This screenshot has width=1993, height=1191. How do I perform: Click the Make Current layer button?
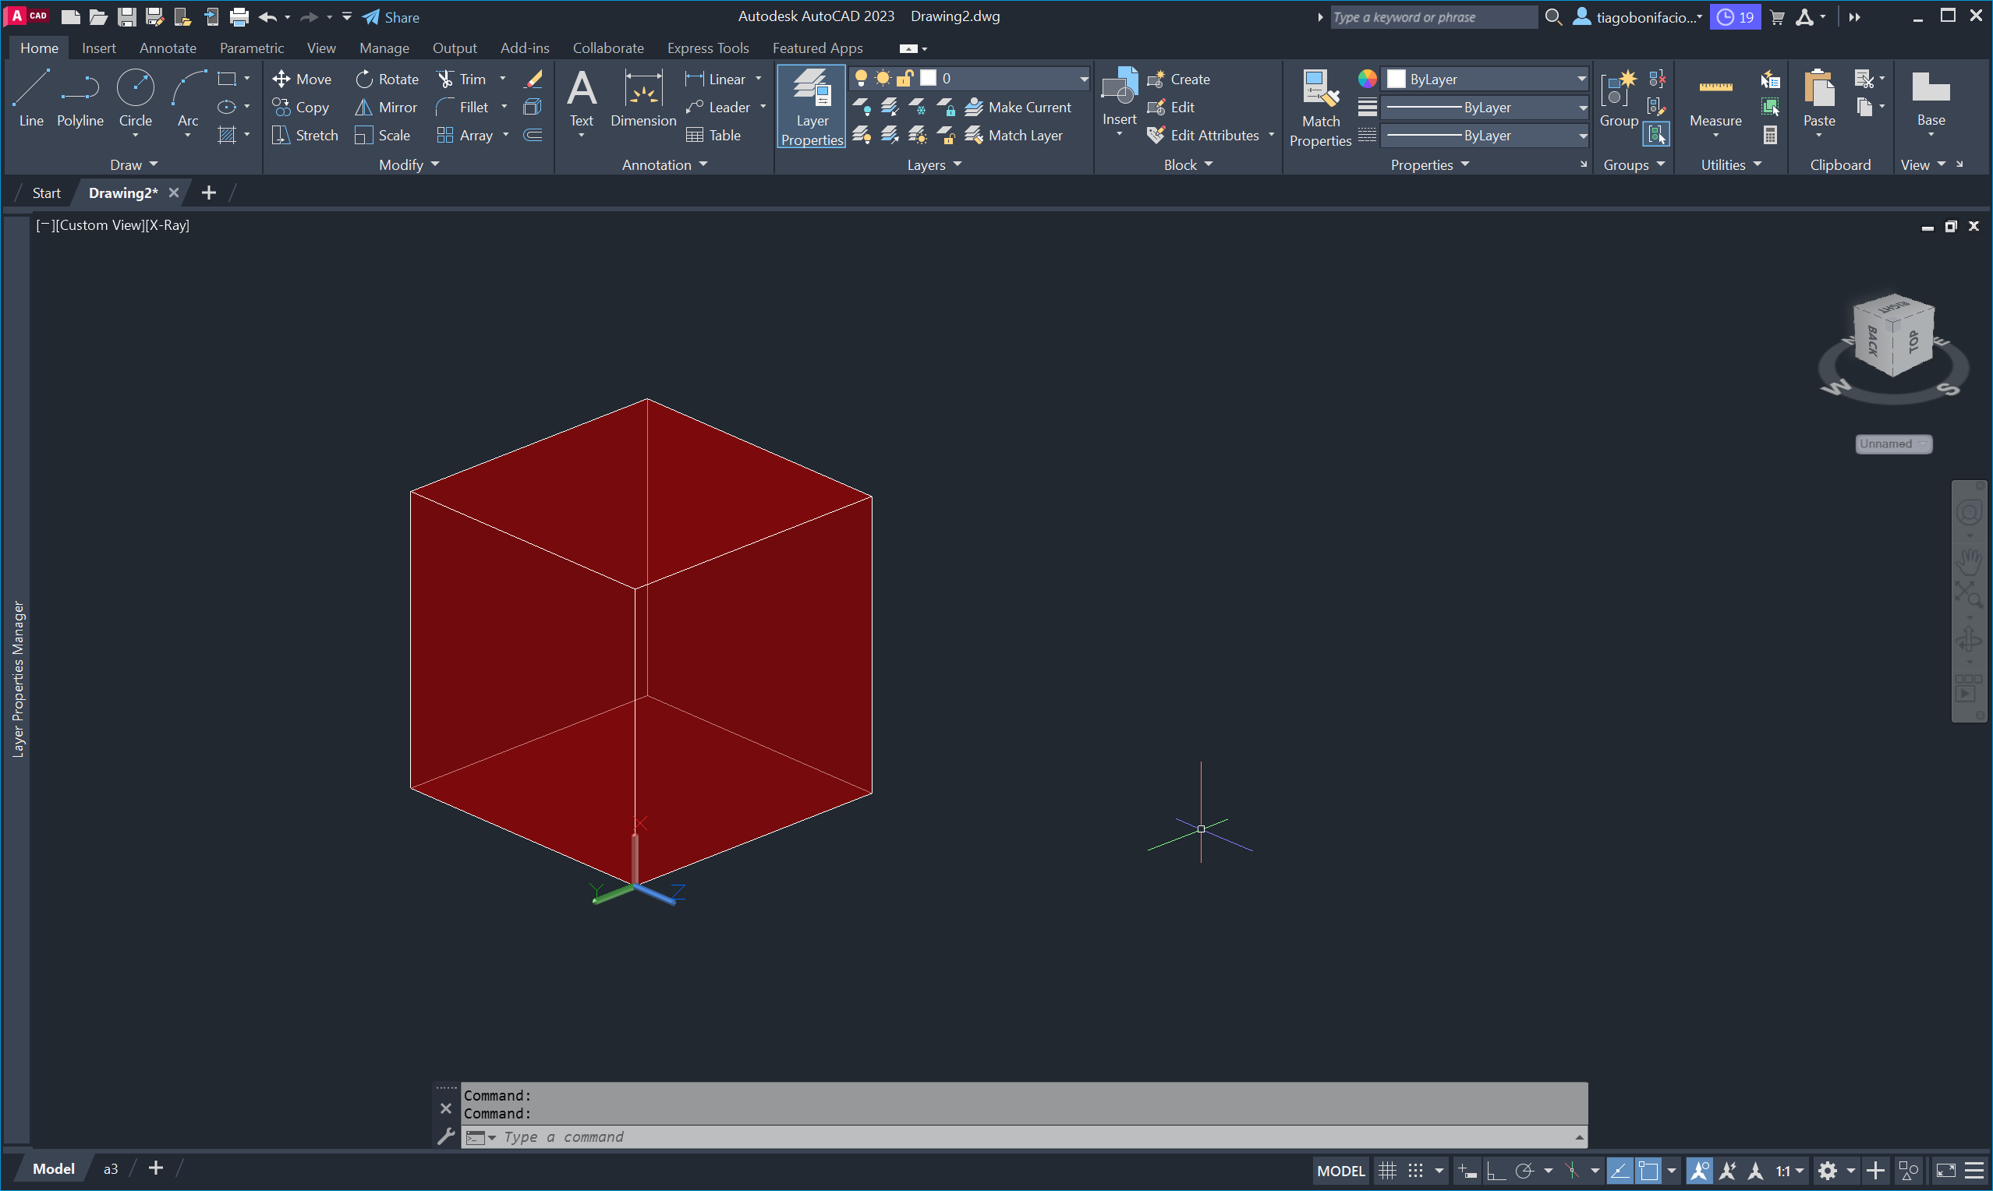coord(1018,107)
